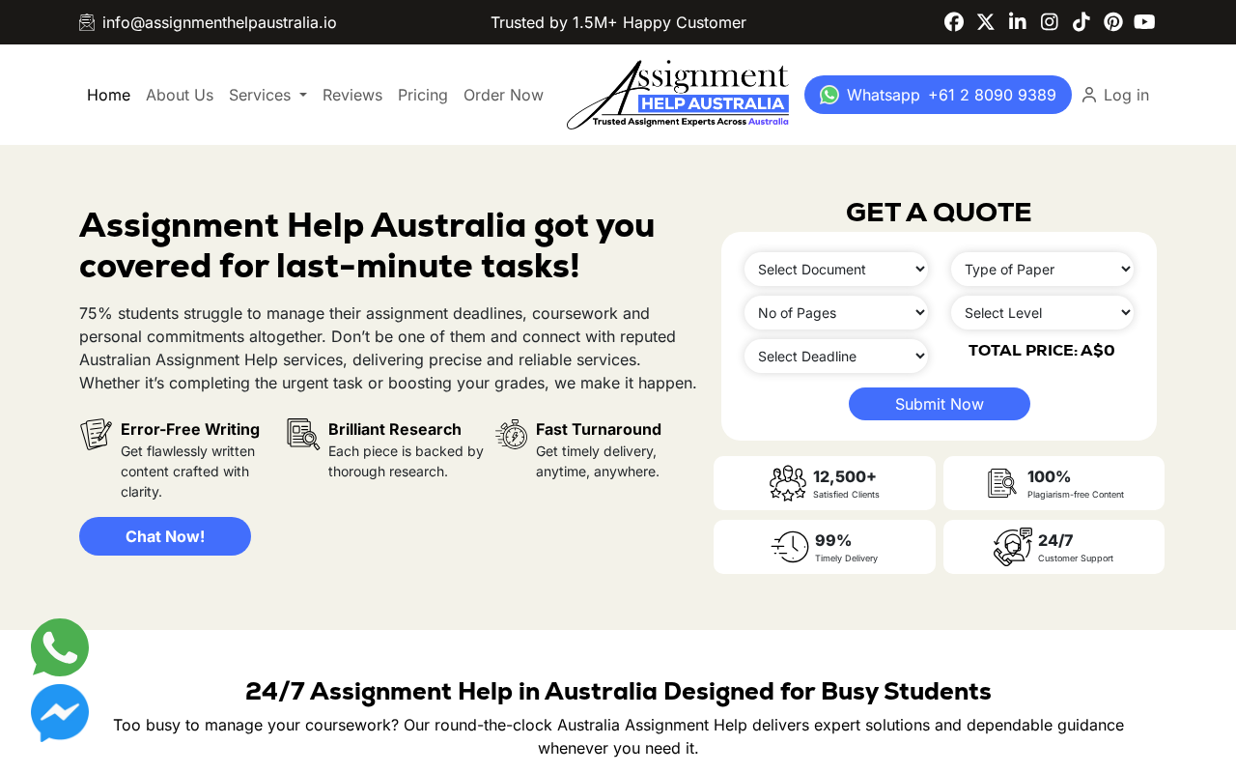
Task: Click the user profile icon beside Log in
Action: (1089, 95)
